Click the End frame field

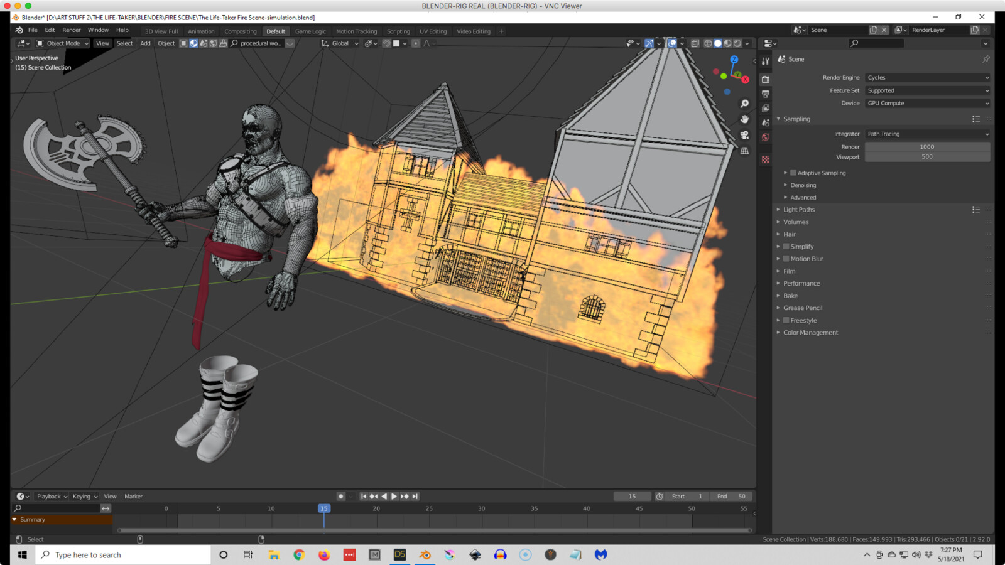[x=732, y=497]
